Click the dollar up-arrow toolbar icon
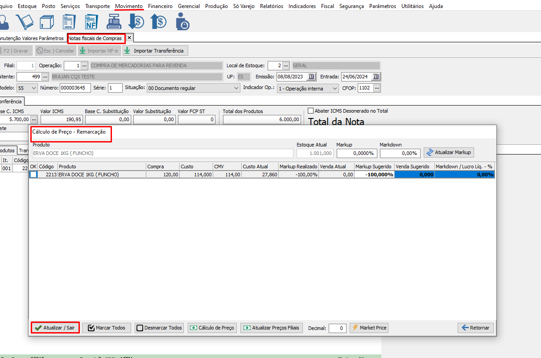The height and width of the screenshot is (358, 541). 158,21
